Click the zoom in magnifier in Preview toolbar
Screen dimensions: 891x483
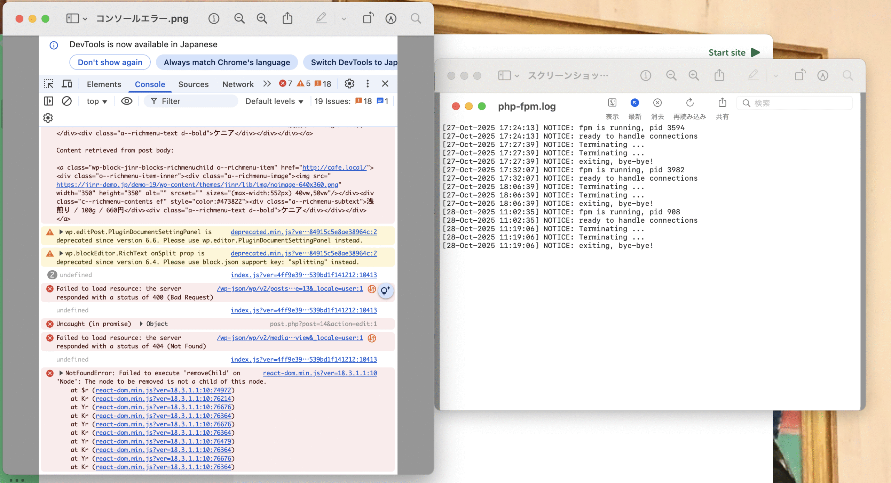click(262, 18)
